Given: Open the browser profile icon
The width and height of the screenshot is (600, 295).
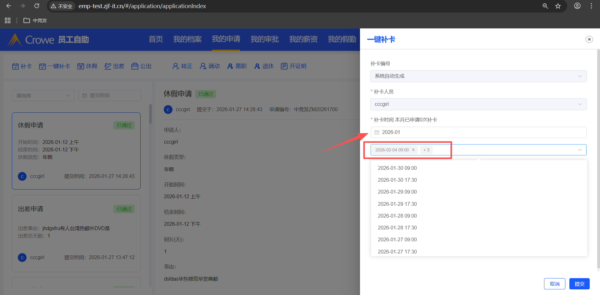Looking at the screenshot, I should click(x=577, y=6).
